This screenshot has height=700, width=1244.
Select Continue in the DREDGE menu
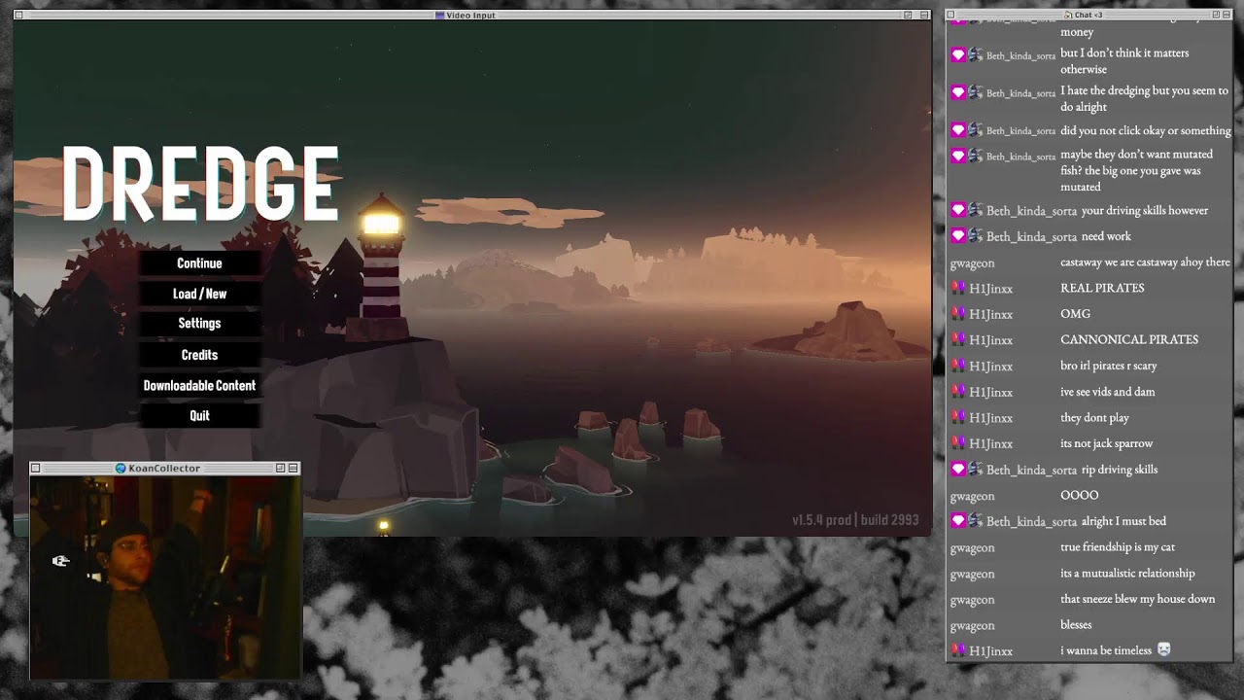tap(199, 263)
